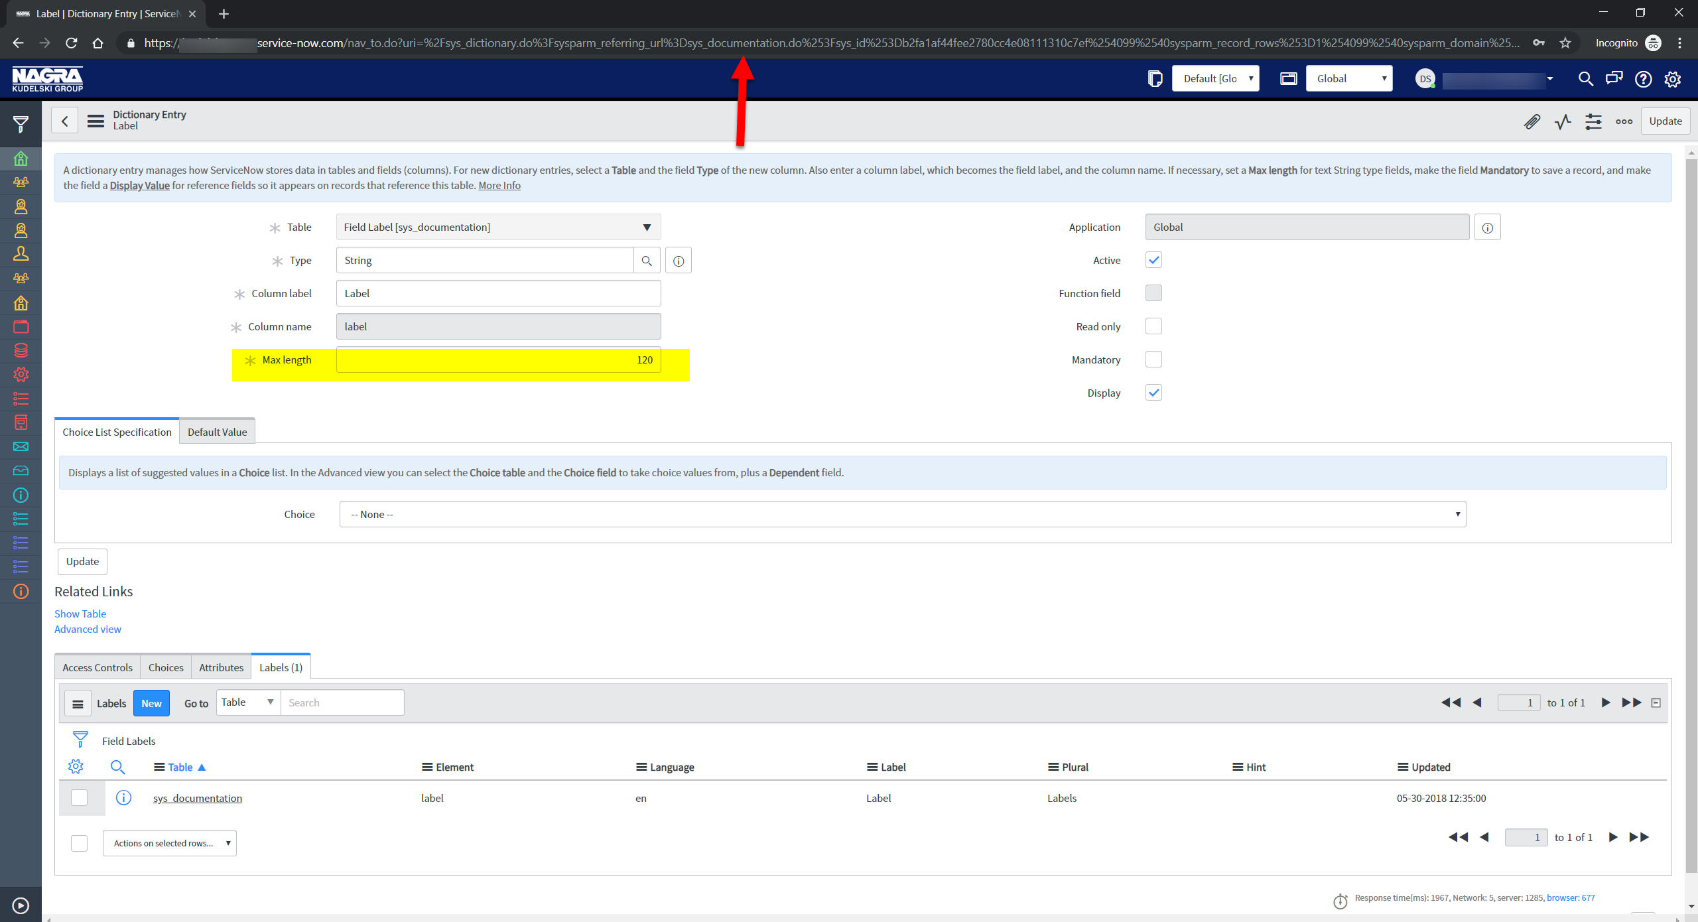
Task: Toggle the Active checkbox
Action: coord(1153,260)
